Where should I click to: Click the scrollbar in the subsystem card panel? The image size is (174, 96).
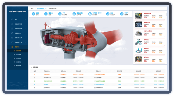click(x=166, y=15)
